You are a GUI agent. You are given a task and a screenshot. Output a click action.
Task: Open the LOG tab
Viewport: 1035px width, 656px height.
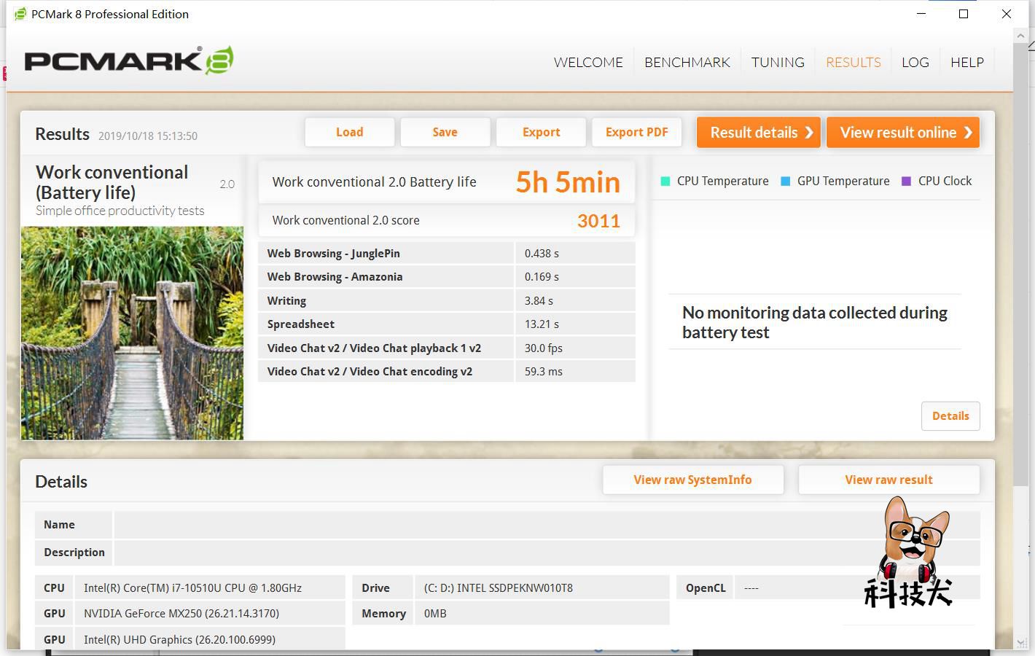click(915, 63)
